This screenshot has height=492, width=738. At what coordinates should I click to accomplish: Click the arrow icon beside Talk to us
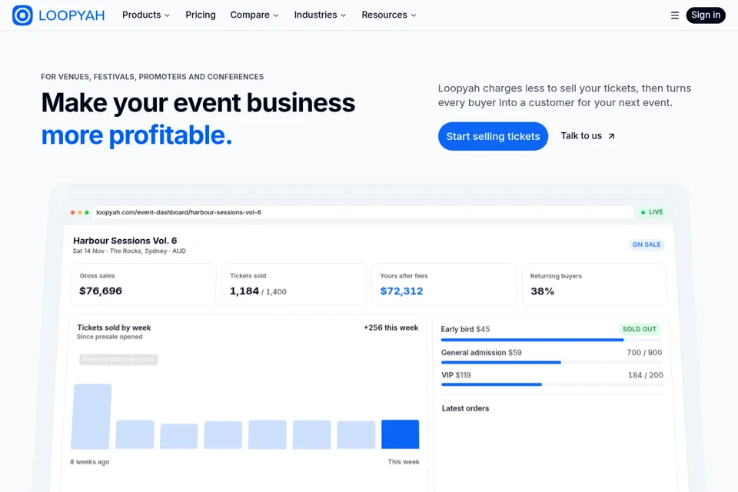(611, 136)
